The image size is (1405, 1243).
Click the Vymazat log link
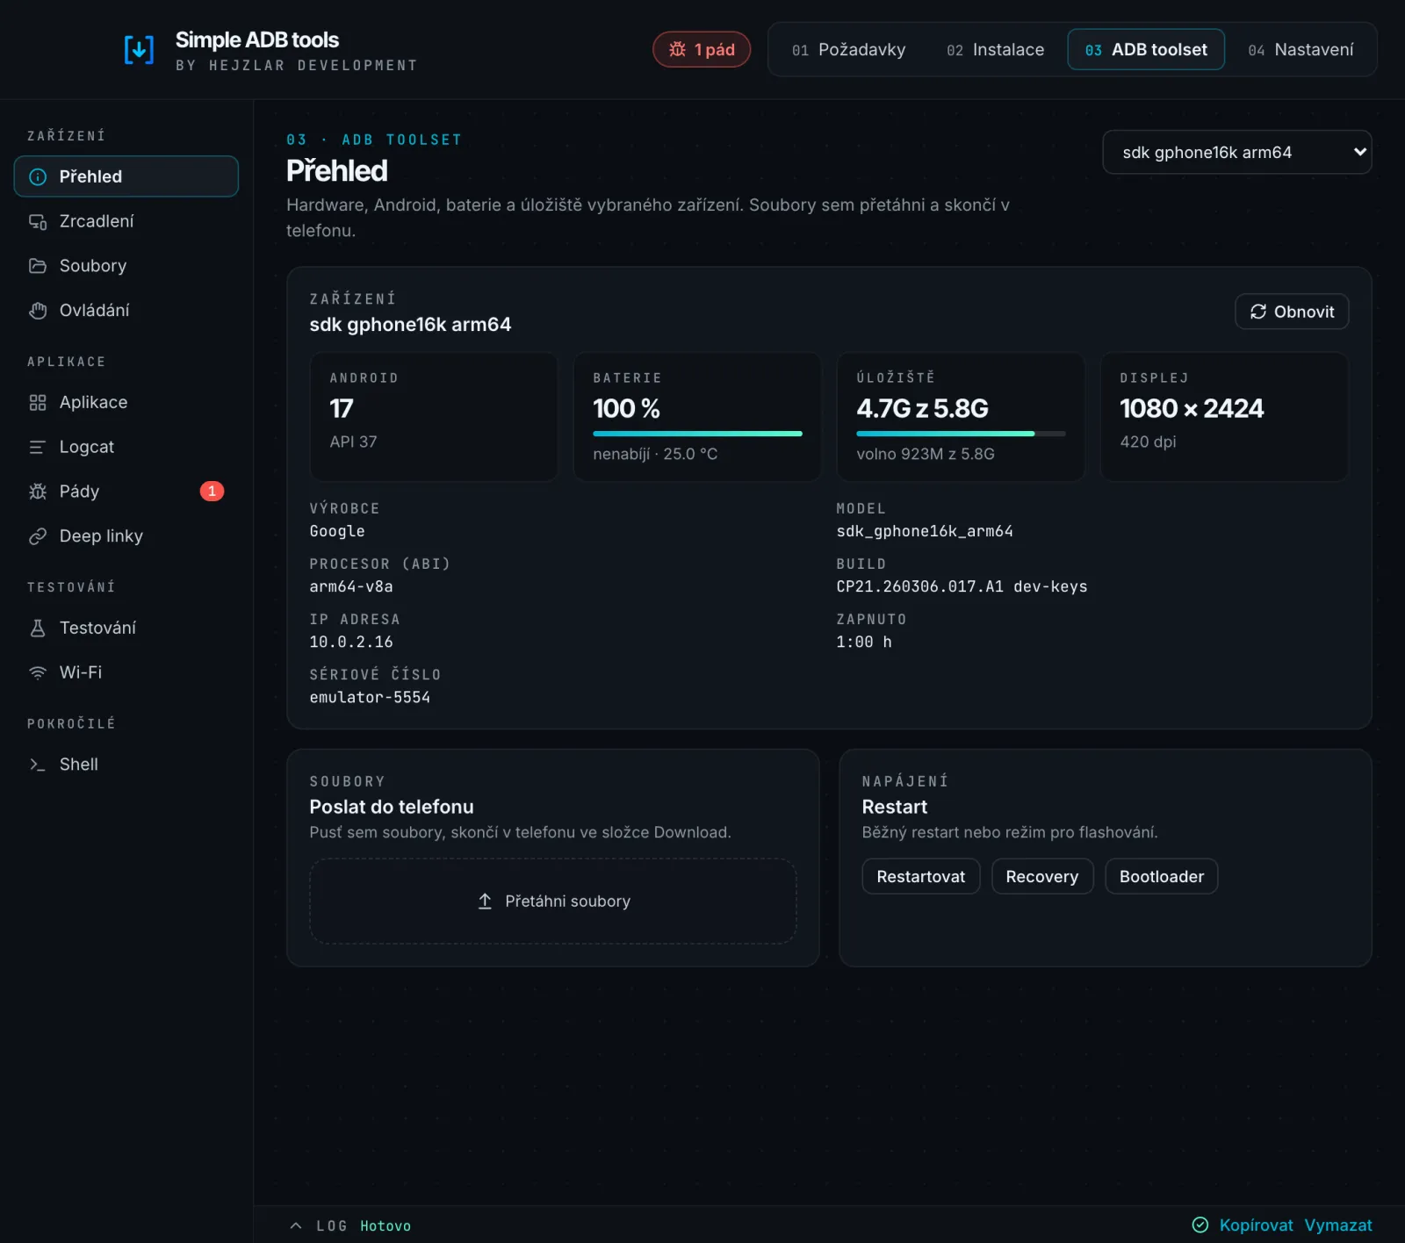[x=1338, y=1225]
